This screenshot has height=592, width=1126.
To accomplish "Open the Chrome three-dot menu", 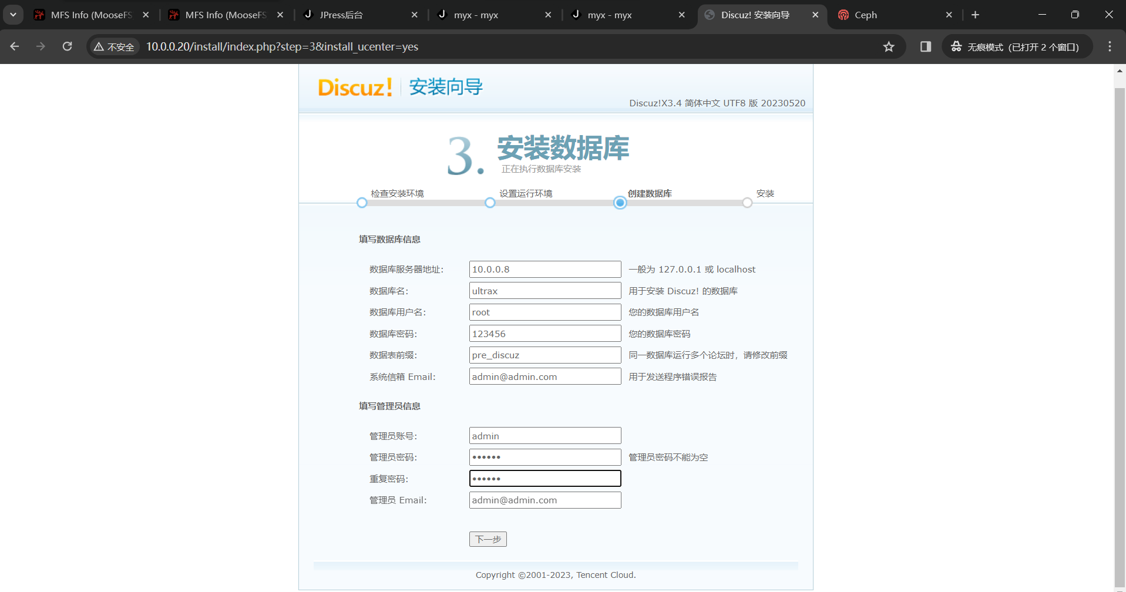I will click(1110, 46).
